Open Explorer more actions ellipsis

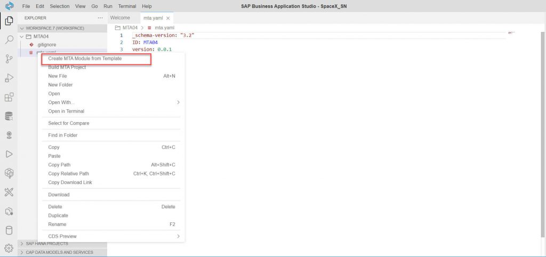coord(100,18)
